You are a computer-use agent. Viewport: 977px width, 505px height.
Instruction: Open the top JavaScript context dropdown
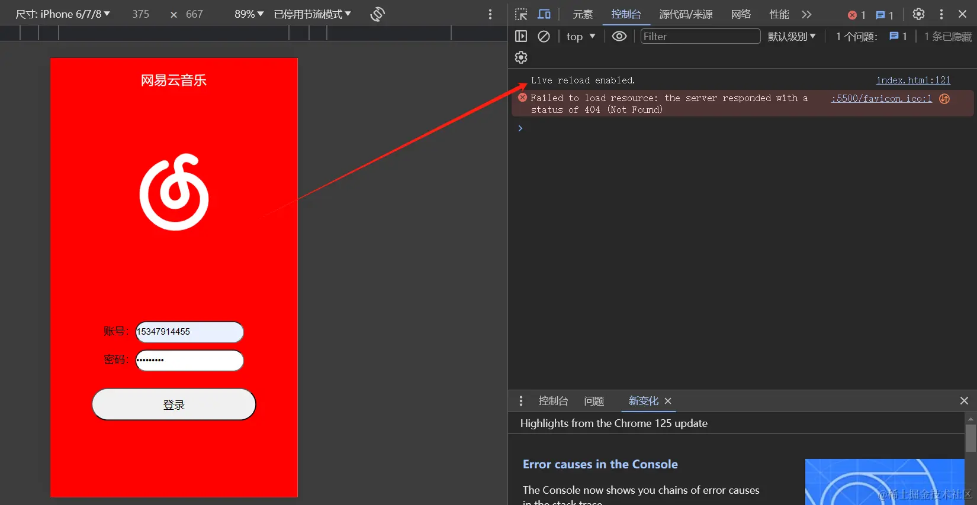581,37
